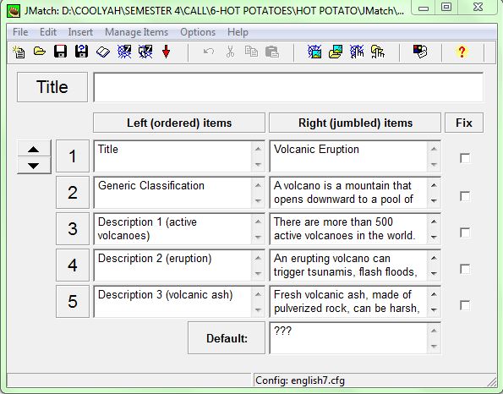Move to previous items with the up arrow button

34,149
